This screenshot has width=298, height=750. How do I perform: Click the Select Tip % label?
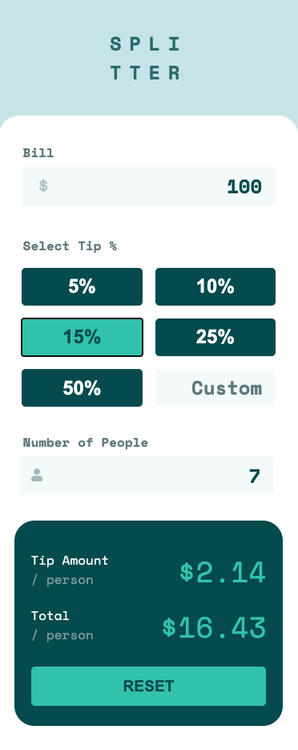(x=70, y=246)
